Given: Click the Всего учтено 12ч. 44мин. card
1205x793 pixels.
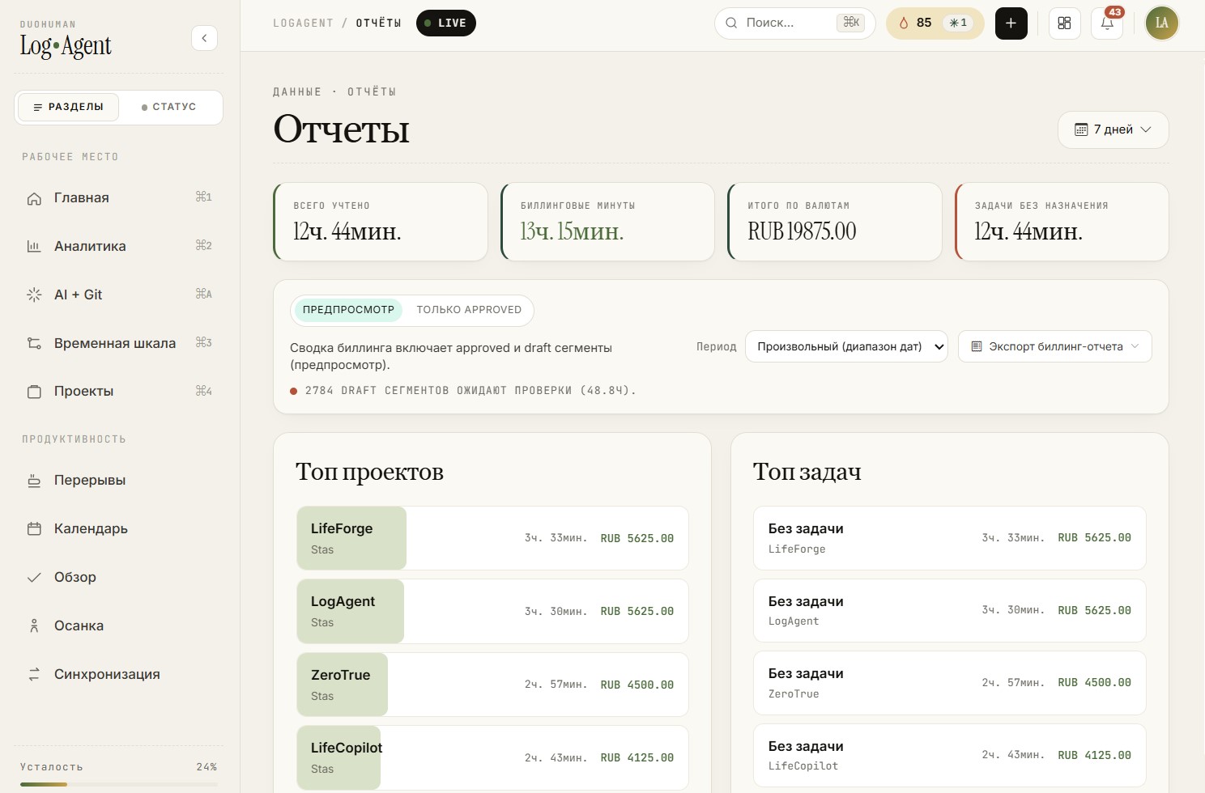Looking at the screenshot, I should [381, 222].
